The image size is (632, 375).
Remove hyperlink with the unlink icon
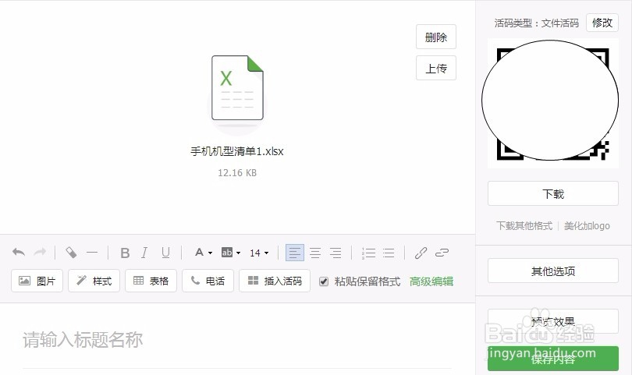coord(442,253)
